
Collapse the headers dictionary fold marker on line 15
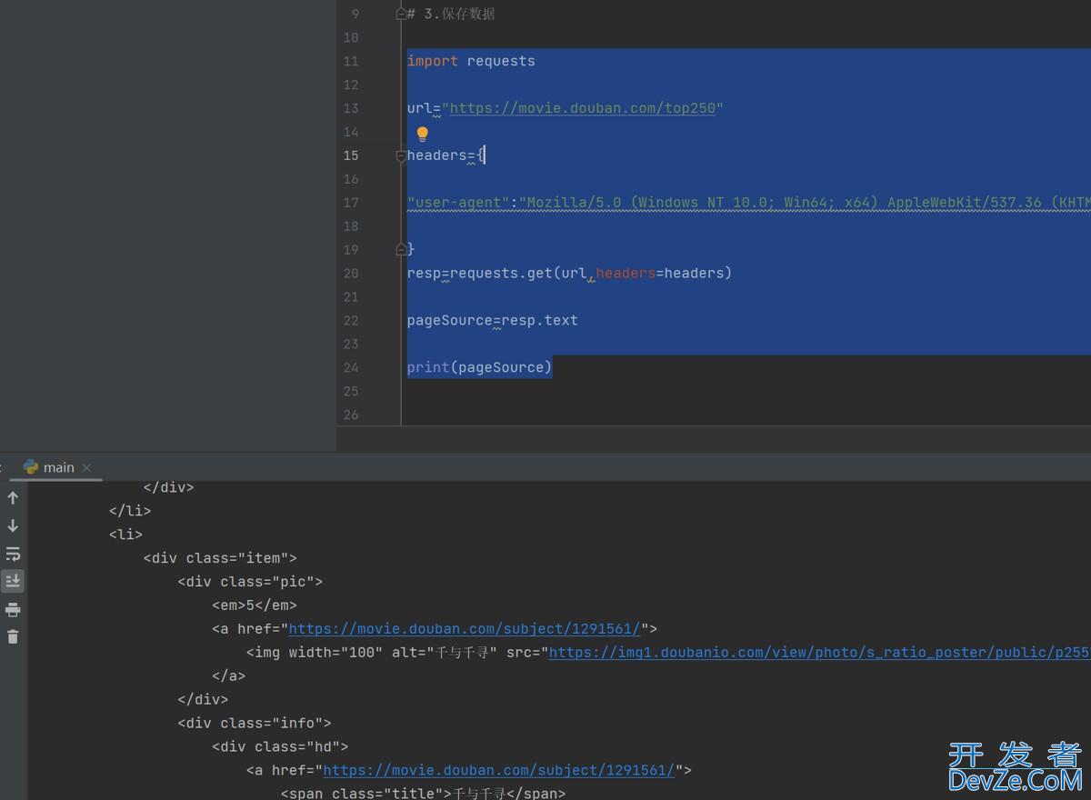click(x=401, y=155)
